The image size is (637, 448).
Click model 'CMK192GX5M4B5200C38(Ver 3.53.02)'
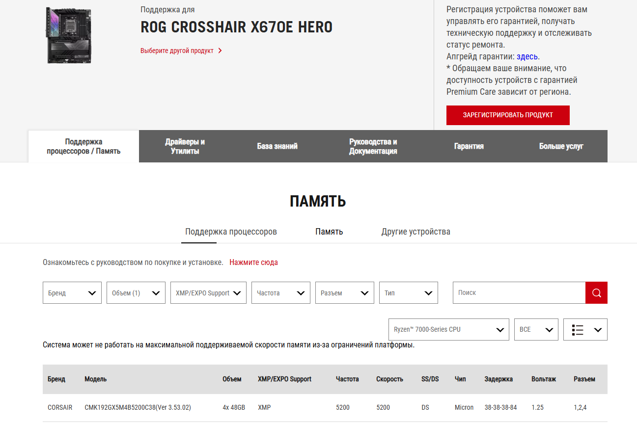click(138, 408)
